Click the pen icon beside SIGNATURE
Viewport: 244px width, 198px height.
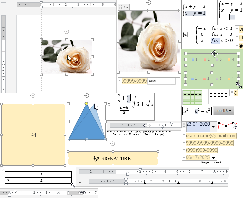tap(96, 159)
